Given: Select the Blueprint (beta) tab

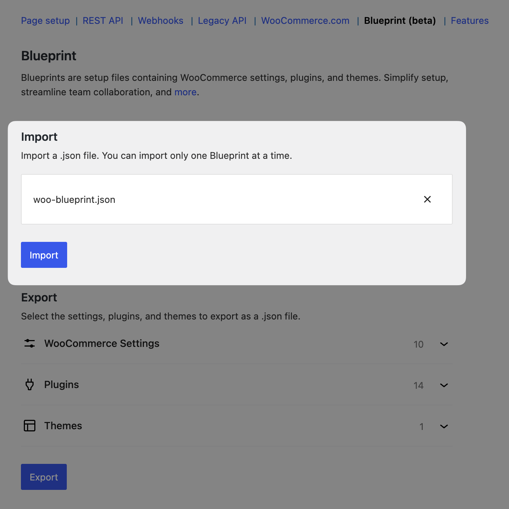Looking at the screenshot, I should [400, 21].
